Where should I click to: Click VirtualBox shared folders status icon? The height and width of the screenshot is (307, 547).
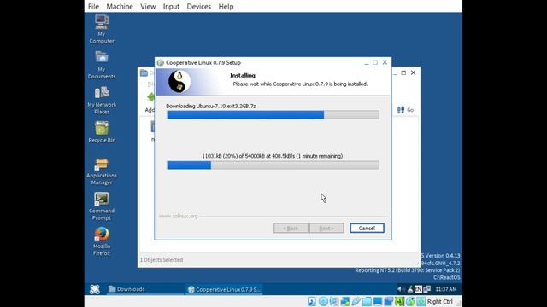pyautogui.click(x=367, y=301)
